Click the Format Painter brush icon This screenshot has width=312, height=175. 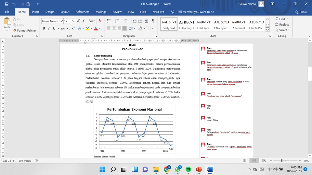click(15, 30)
